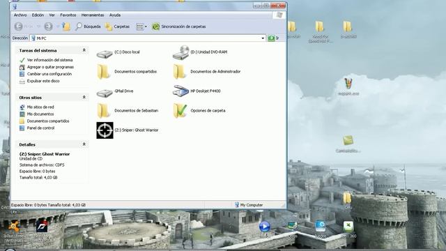This screenshot has height=251, width=446.
Task: Go to Mis sitios de red
Action: [40, 107]
